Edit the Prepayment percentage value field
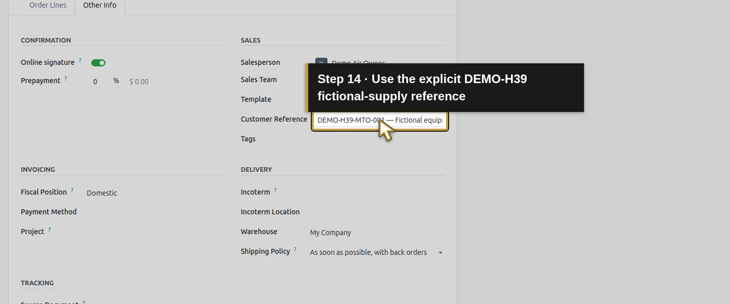Image resolution: width=730 pixels, height=304 pixels. pos(95,82)
